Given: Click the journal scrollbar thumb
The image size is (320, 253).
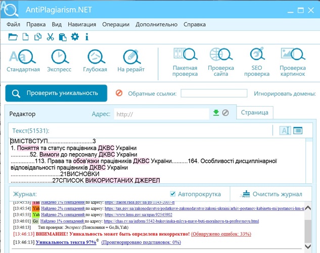Looking at the screenshot, I should (x=308, y=230).
